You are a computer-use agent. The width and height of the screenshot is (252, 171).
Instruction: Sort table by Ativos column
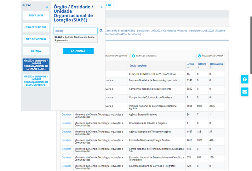pyautogui.click(x=191, y=66)
